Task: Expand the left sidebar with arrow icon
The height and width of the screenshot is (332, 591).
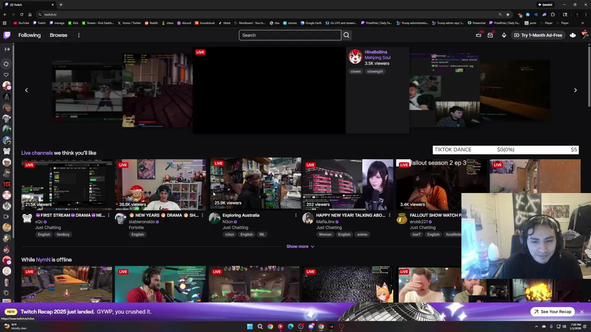Action: [7, 49]
